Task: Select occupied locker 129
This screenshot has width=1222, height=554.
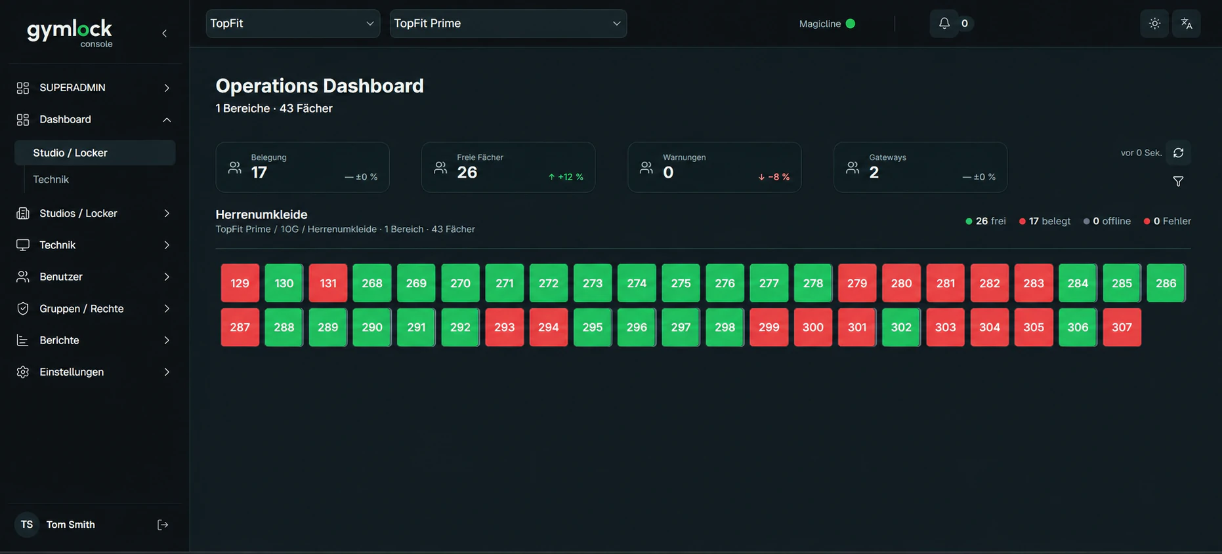Action: [x=240, y=283]
